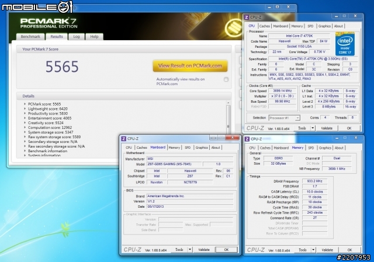Screen dimensions: 374x262
Task: Open Memory tab in top CPU-Z window
Action: pyautogui.click(x=297, y=26)
